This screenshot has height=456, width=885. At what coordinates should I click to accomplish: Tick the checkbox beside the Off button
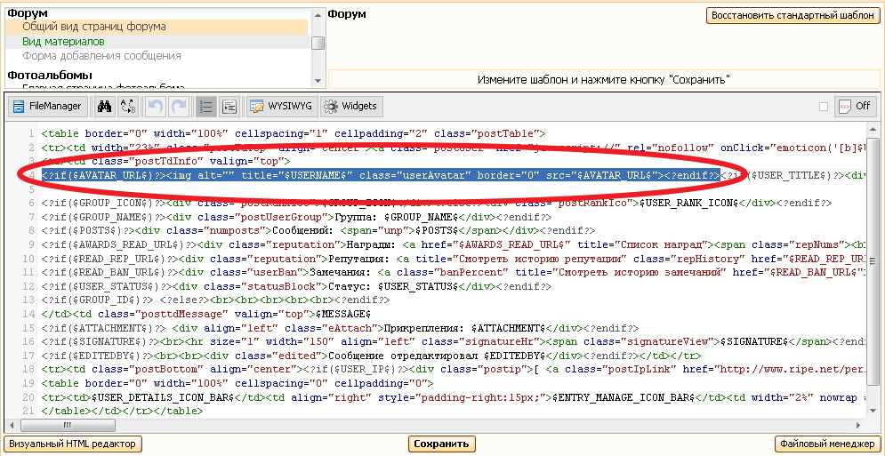point(823,107)
